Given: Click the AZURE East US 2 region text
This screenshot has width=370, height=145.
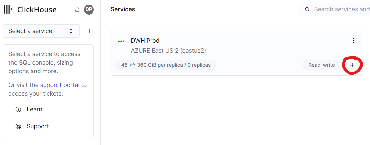Looking at the screenshot, I should click(168, 51).
